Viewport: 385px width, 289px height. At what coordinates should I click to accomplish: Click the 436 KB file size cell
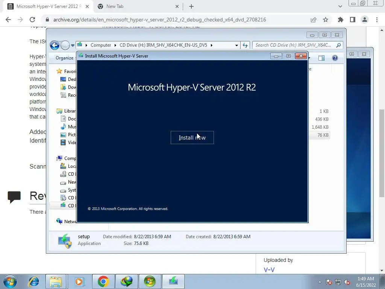(x=322, y=119)
